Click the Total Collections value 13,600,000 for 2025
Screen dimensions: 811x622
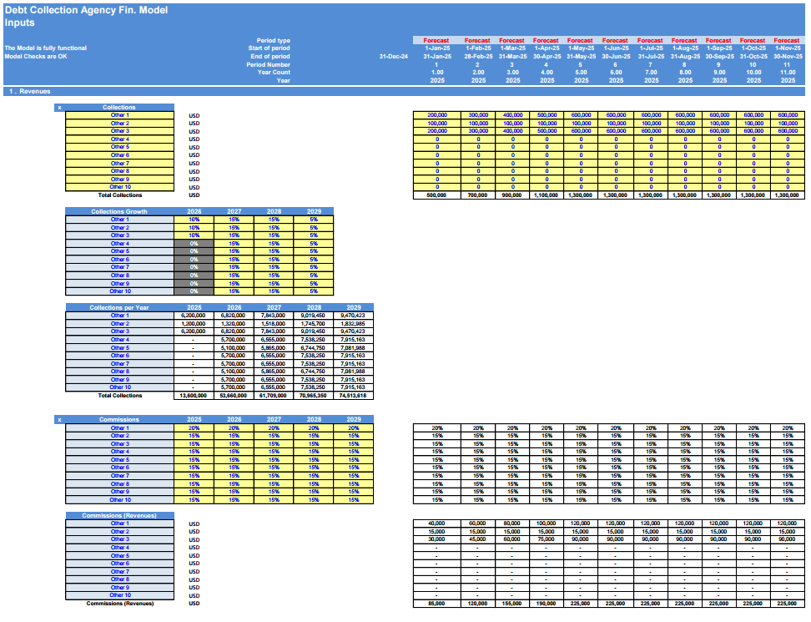(x=193, y=396)
